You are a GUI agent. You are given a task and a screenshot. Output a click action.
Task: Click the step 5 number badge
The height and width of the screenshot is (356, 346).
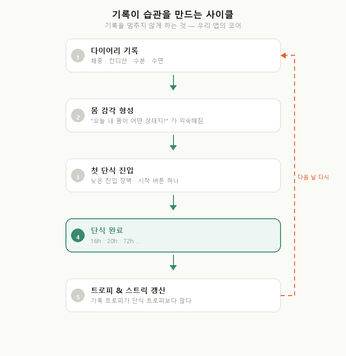point(78,296)
